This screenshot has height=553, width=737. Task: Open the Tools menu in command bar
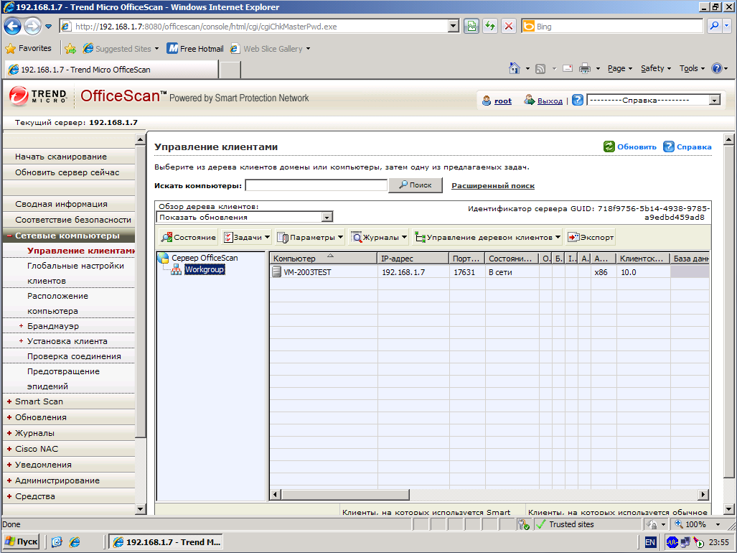click(x=692, y=69)
